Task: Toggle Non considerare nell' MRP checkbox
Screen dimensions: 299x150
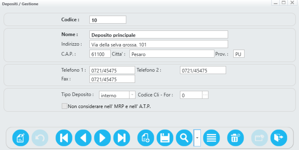Action: (x=65, y=106)
